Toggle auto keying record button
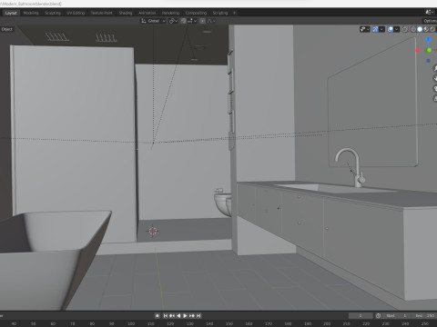Screen dimensions: 437x327 pyautogui.click(x=158, y=315)
